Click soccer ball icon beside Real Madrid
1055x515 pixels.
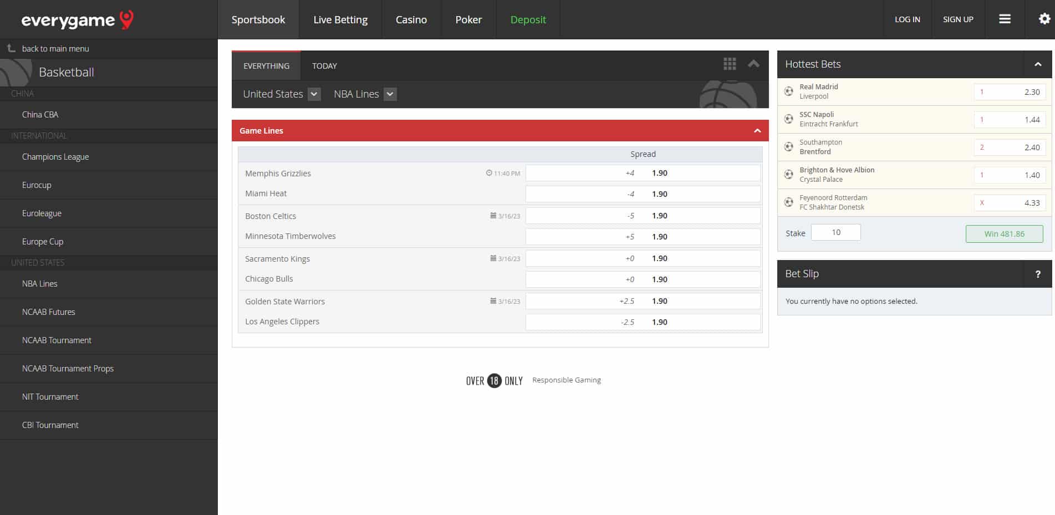point(788,91)
